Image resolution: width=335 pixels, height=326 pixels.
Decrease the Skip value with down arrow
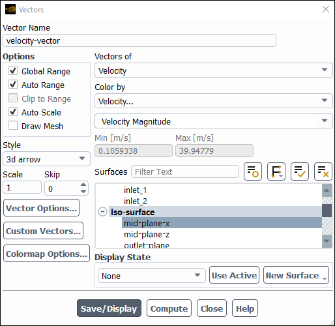(83, 192)
